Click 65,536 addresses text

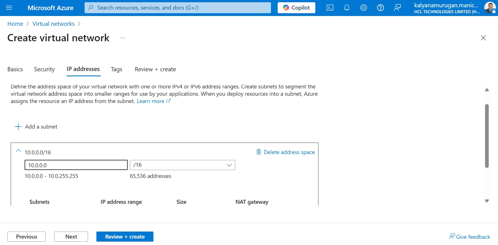tap(150, 176)
